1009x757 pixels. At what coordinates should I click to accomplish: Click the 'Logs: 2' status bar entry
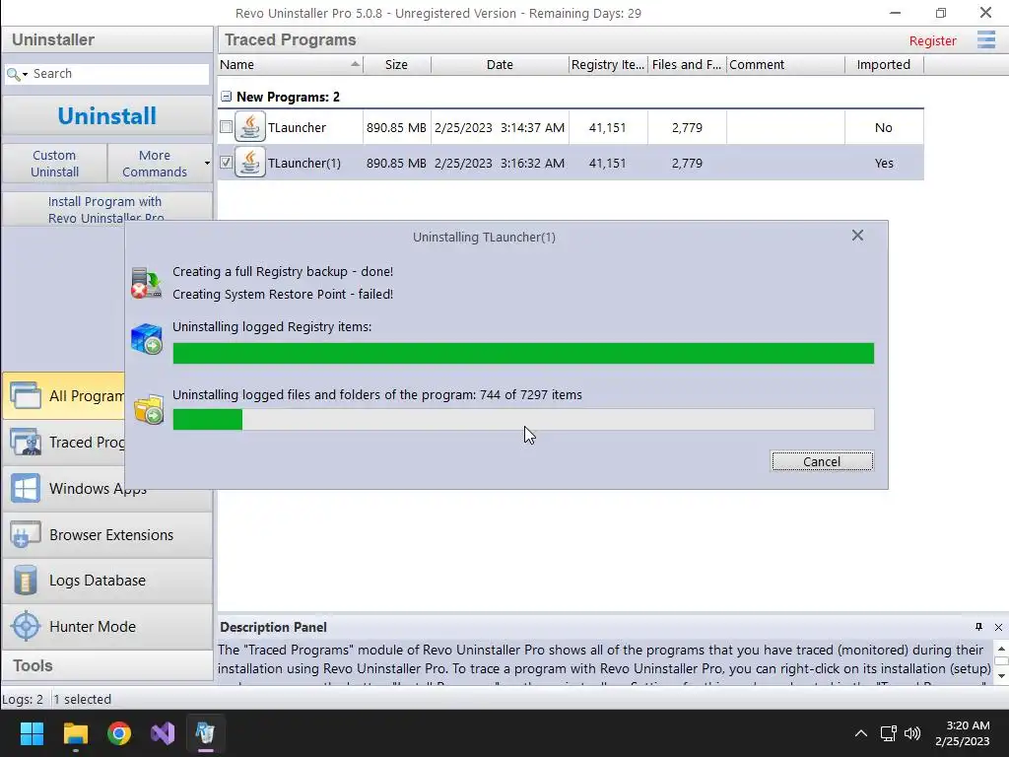[x=23, y=699]
